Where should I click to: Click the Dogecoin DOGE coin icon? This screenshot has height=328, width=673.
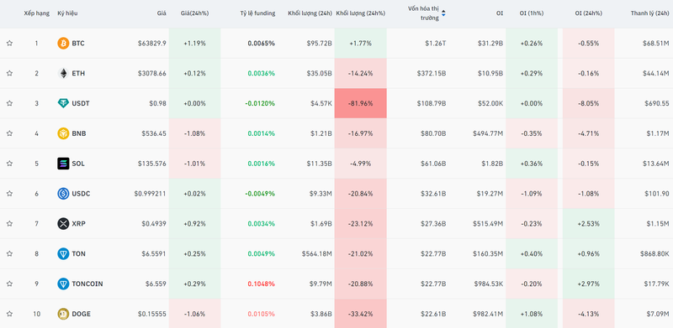tap(63, 314)
